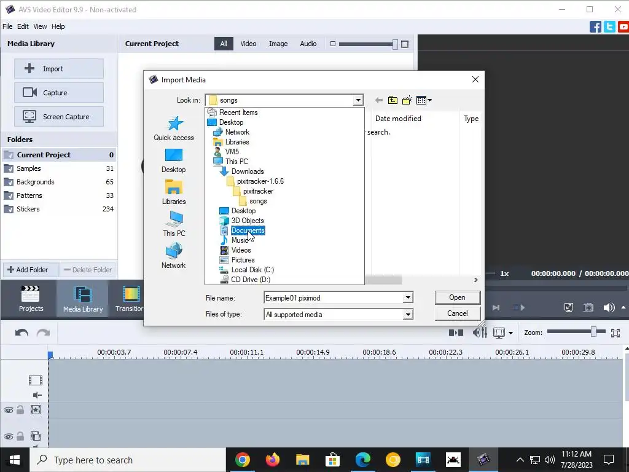Open the view menu icon in dialog toolbar
Viewport: 629px width, 472px height.
coord(424,100)
